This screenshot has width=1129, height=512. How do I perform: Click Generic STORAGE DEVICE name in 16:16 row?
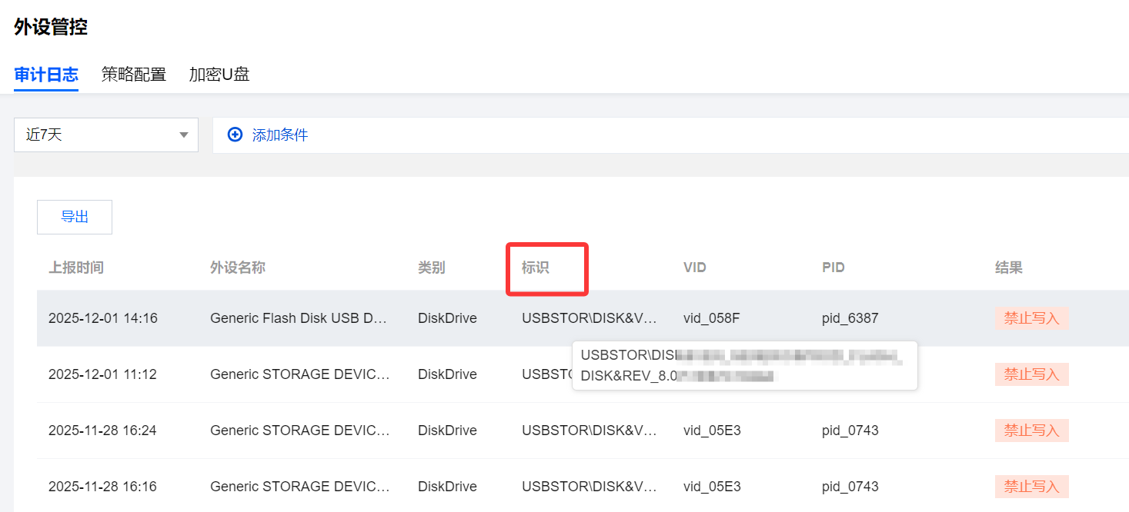(x=300, y=487)
